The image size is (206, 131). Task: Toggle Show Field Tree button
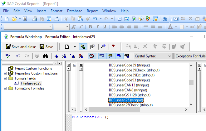102,56
